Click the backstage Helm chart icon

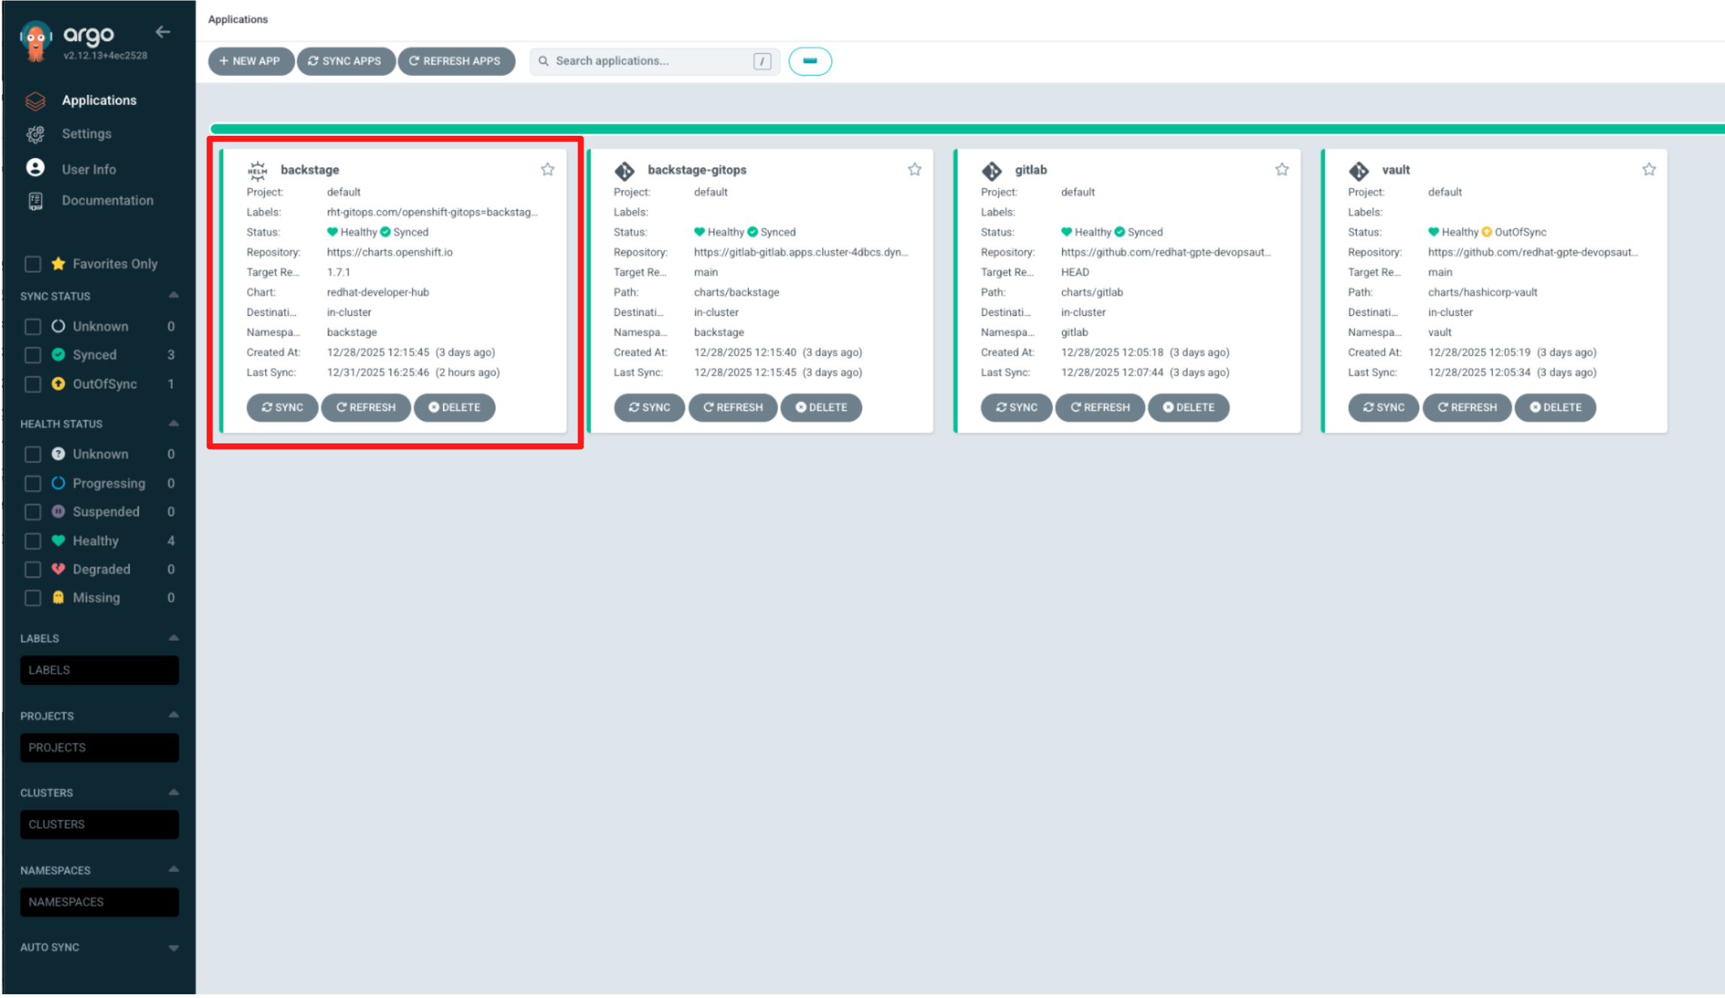point(258,171)
